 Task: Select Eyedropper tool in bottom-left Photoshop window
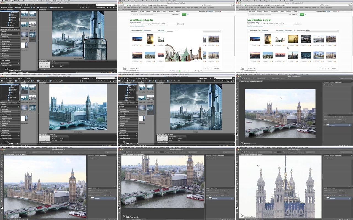coord(2,169)
